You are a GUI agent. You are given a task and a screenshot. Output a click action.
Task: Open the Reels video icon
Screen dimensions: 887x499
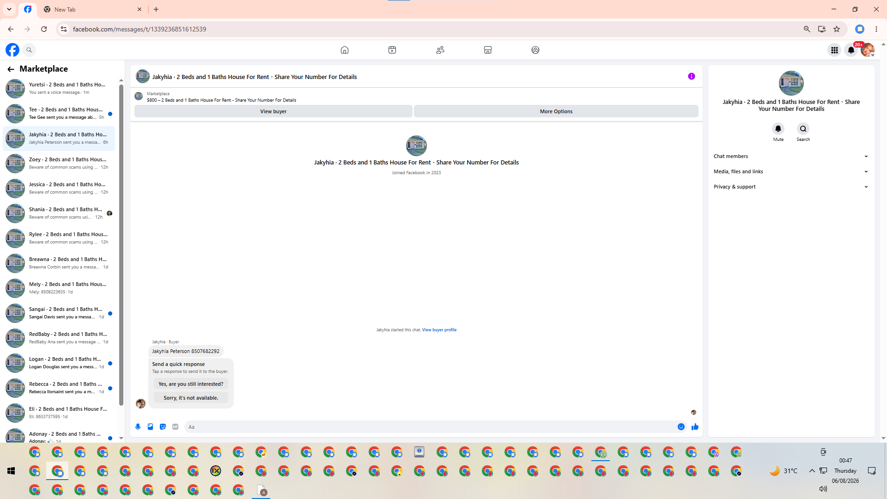(392, 50)
